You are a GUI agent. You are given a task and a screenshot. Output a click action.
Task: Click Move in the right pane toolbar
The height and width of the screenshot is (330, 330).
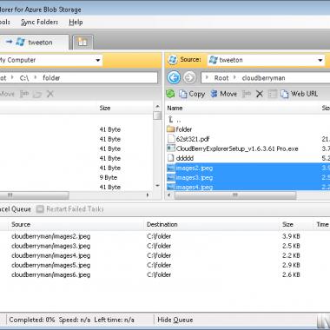coord(223,94)
